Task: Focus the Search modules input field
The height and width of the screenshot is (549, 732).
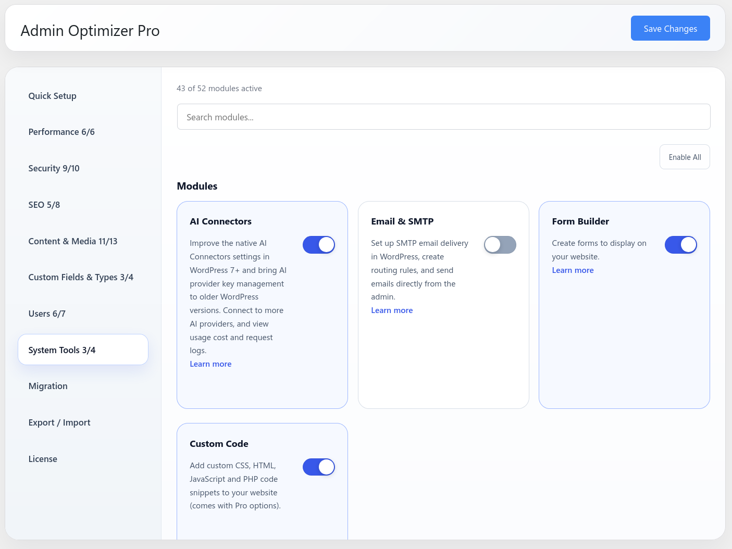Action: click(x=443, y=117)
